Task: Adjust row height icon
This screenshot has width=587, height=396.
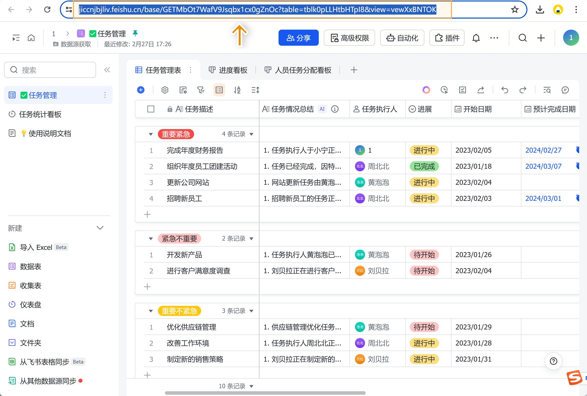Action: [x=255, y=90]
